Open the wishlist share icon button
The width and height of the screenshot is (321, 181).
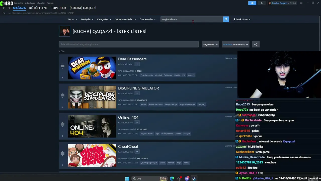pos(256,44)
